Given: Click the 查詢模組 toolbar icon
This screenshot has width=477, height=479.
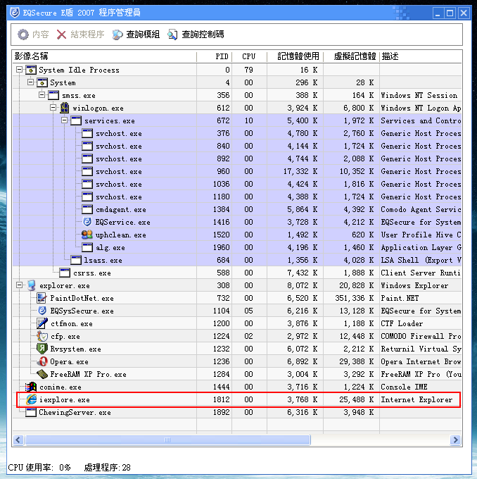Looking at the screenshot, I should [117, 35].
